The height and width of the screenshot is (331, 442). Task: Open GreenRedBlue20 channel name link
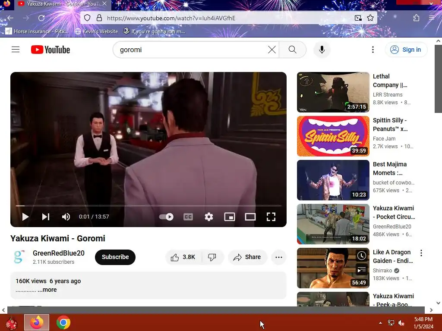point(59,253)
